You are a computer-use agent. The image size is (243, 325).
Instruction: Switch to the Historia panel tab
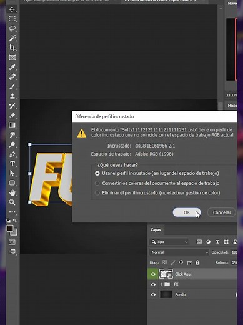click(232, 106)
